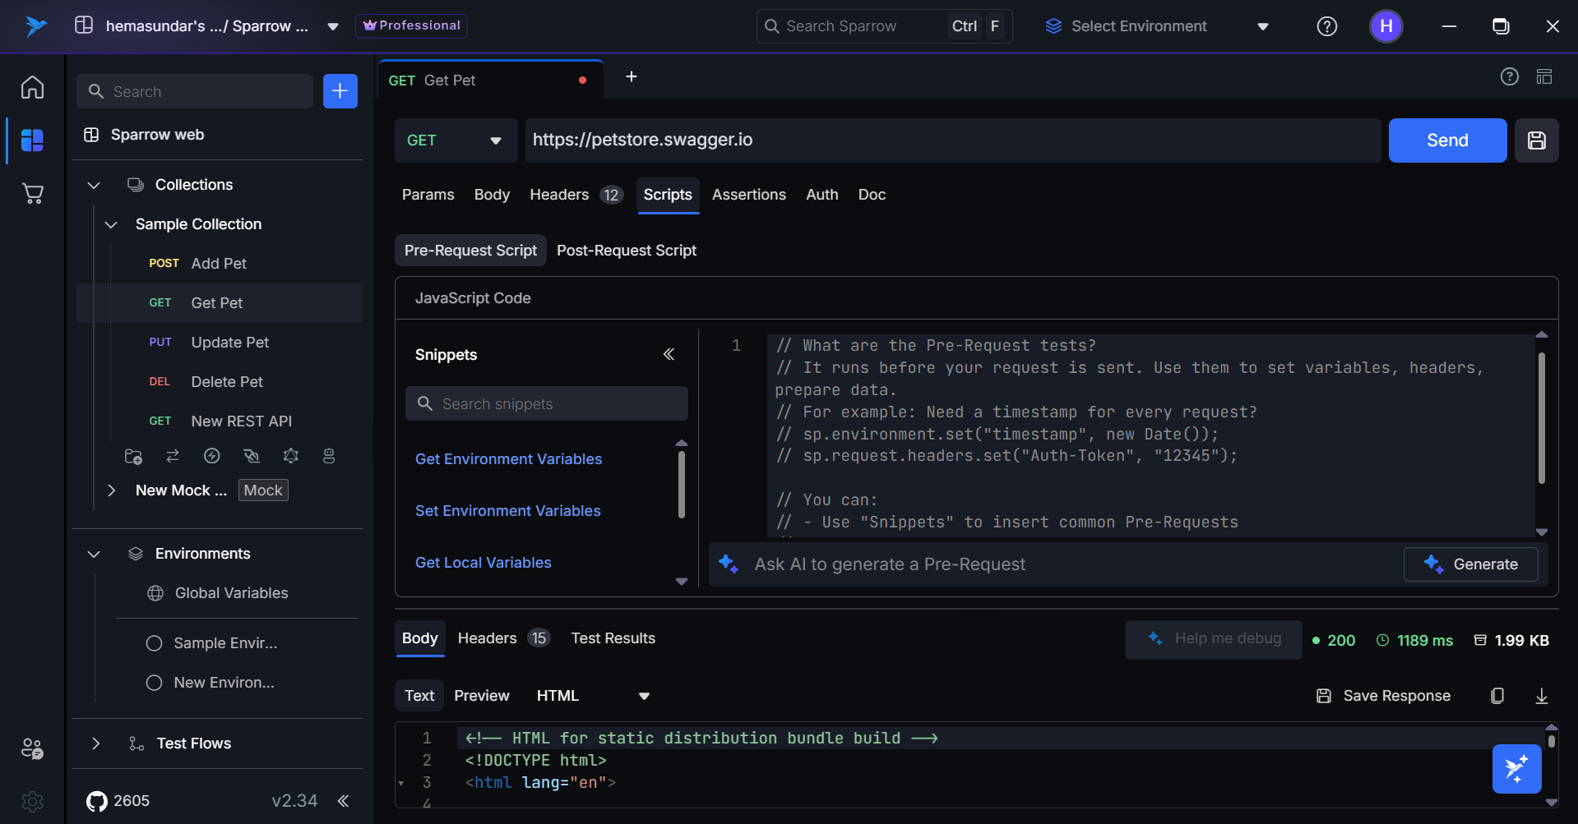Add new item with blue plus button
The image size is (1578, 824).
(x=340, y=91)
